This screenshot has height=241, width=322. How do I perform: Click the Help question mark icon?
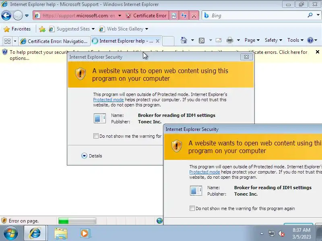[x=310, y=40]
